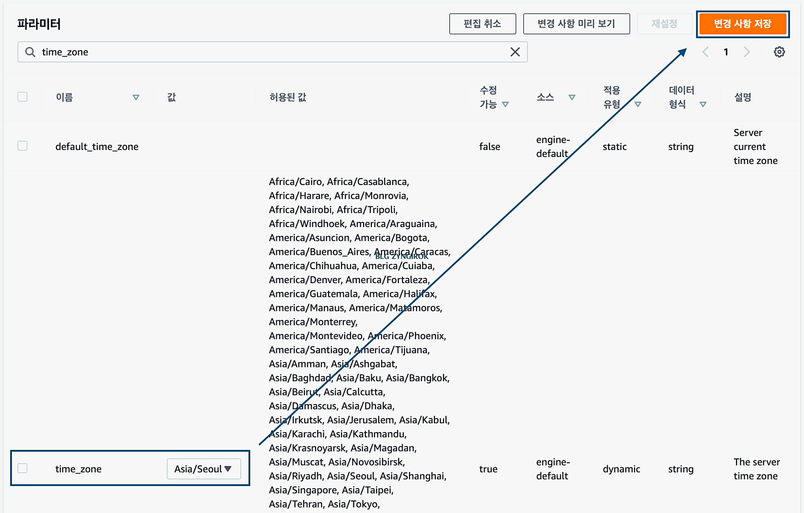Viewport: 804px width, 513px height.
Task: Click 변경 사항 저장 button
Action: click(742, 24)
